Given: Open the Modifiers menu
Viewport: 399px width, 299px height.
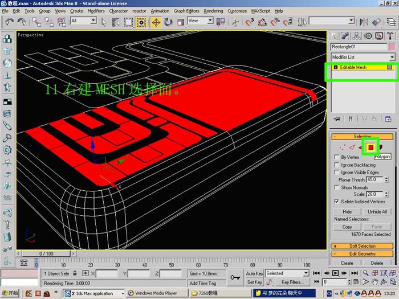Looking at the screenshot, I should click(x=96, y=11).
